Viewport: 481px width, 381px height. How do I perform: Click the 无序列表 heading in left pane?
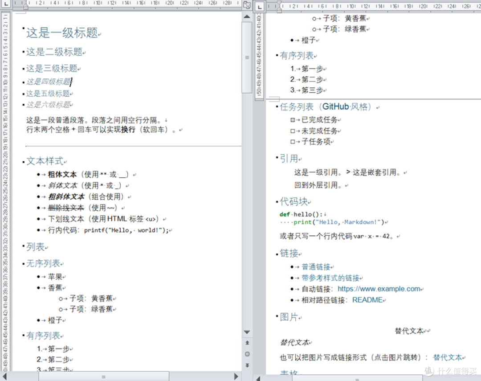click(43, 263)
